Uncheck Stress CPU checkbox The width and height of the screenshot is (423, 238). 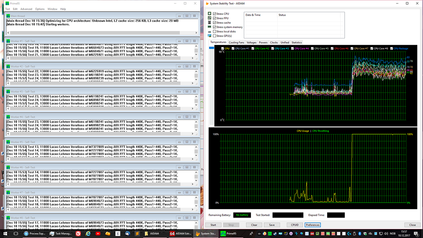pyautogui.click(x=215, y=14)
